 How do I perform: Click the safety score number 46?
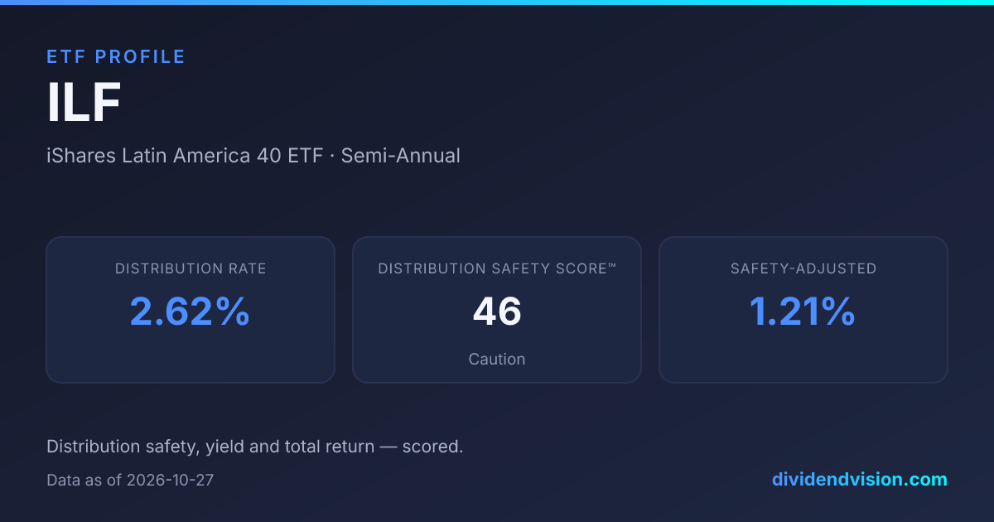497,312
